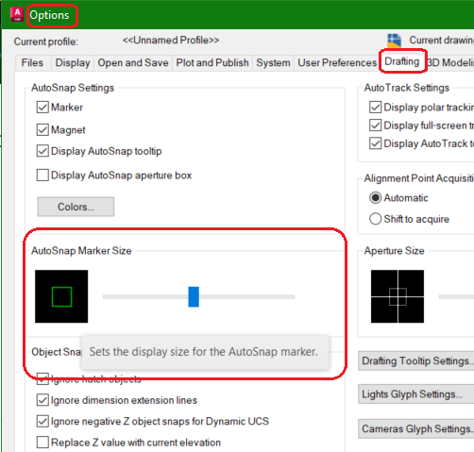Open Lights Glyph Settings
Image resolution: width=474 pixels, height=452 pixels.
tap(416, 394)
